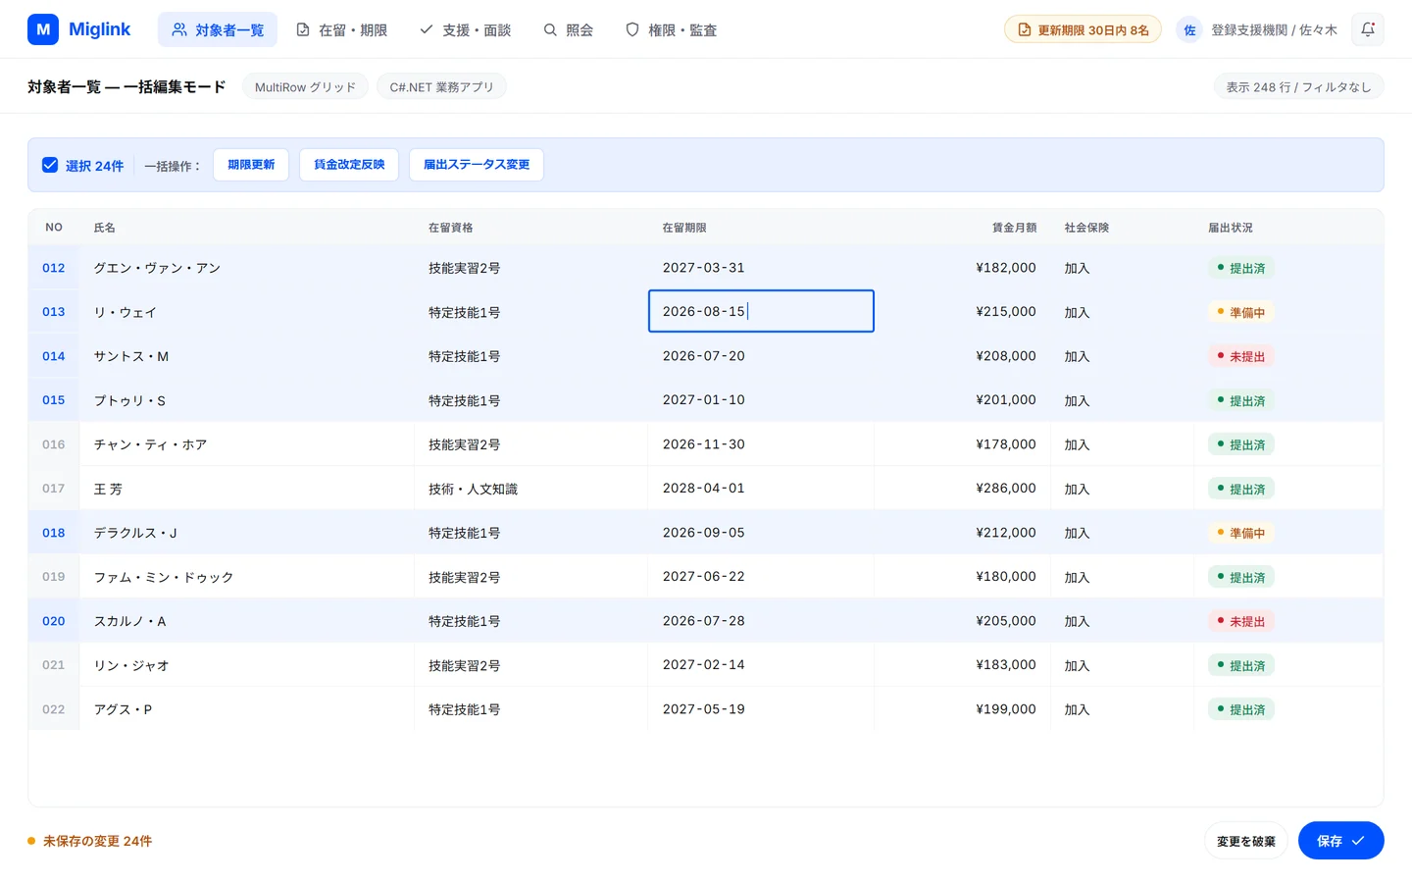Viewport: 1412px width, 883px height.
Task: Click the name グエン・ヴァン・アン
Action: click(157, 268)
